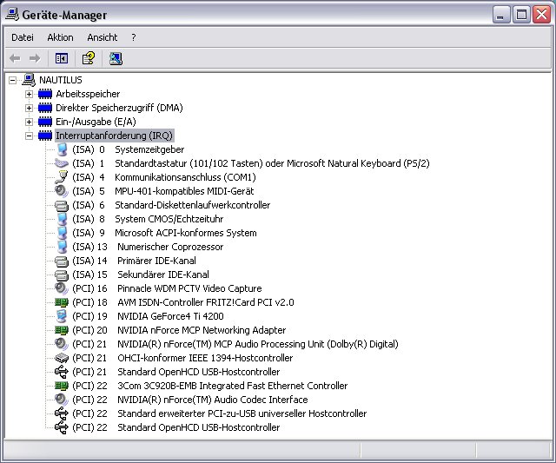This screenshot has height=463, width=556.
Task: Click the 3Com 3C920B-EMB network icon
Action: (62, 386)
